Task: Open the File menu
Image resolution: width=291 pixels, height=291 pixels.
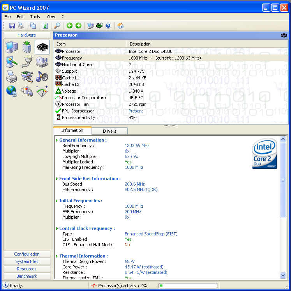Action: coord(7,17)
